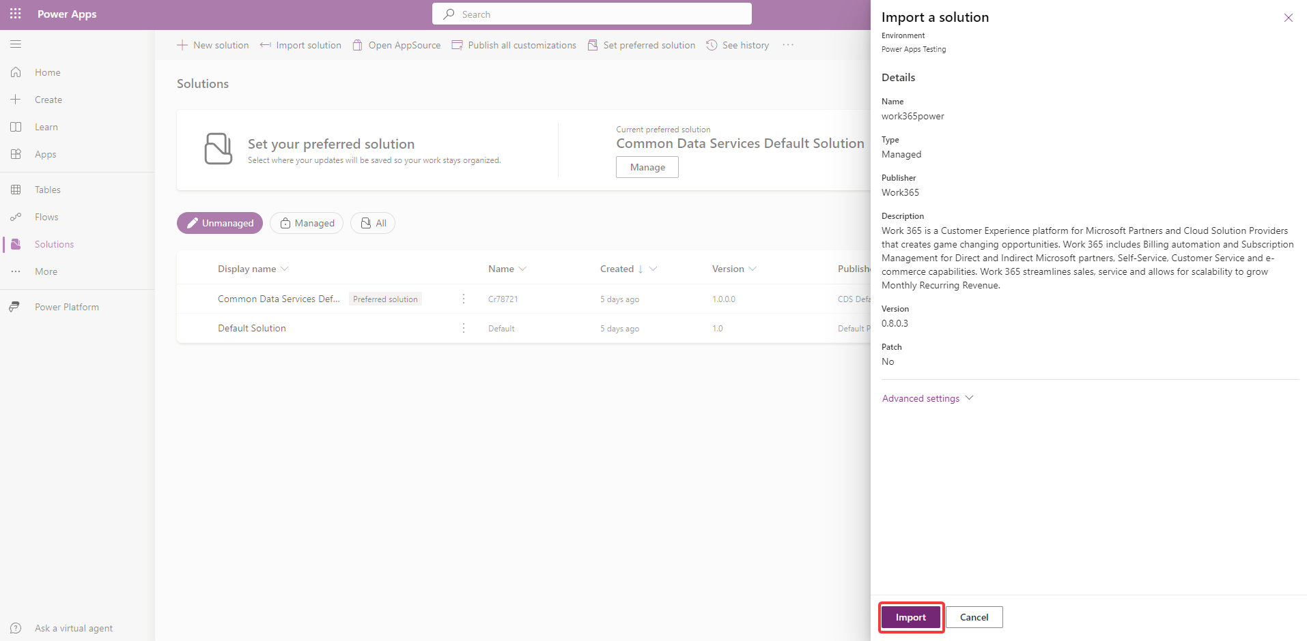Show All solutions filter

point(373,223)
